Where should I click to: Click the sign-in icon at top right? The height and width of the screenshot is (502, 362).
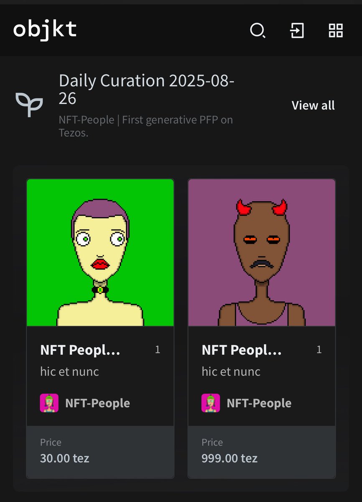(297, 31)
